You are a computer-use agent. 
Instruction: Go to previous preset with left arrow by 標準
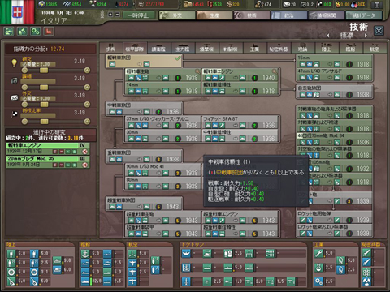pos(328,36)
